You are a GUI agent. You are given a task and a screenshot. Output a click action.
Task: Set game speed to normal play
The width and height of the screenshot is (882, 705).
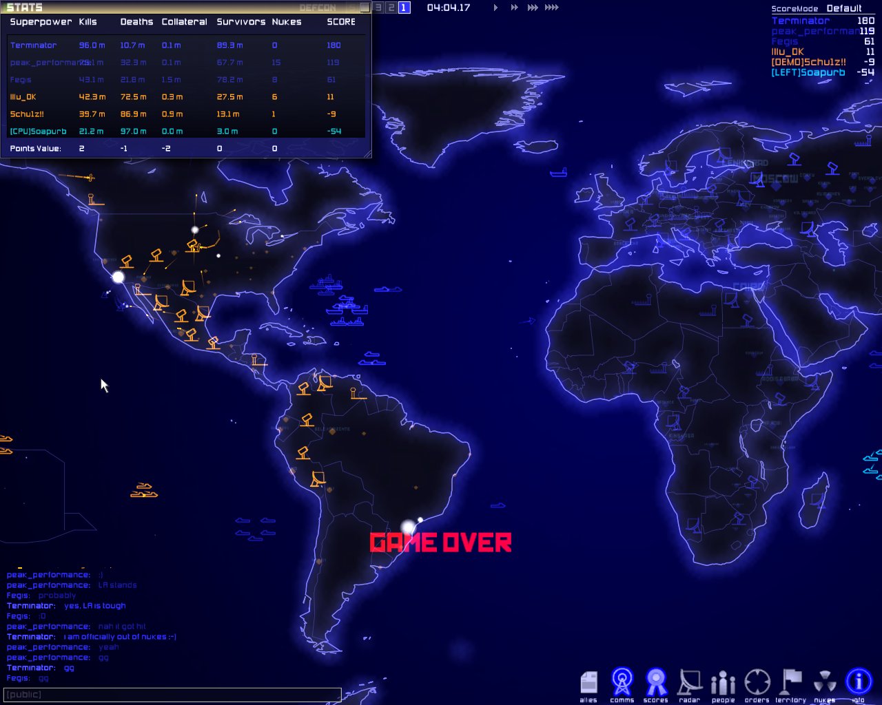(x=495, y=8)
